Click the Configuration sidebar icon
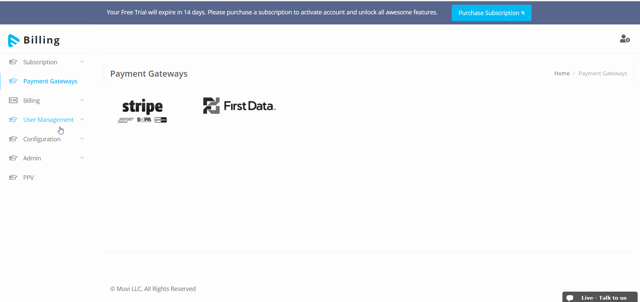This screenshot has width=640, height=302. (13, 139)
